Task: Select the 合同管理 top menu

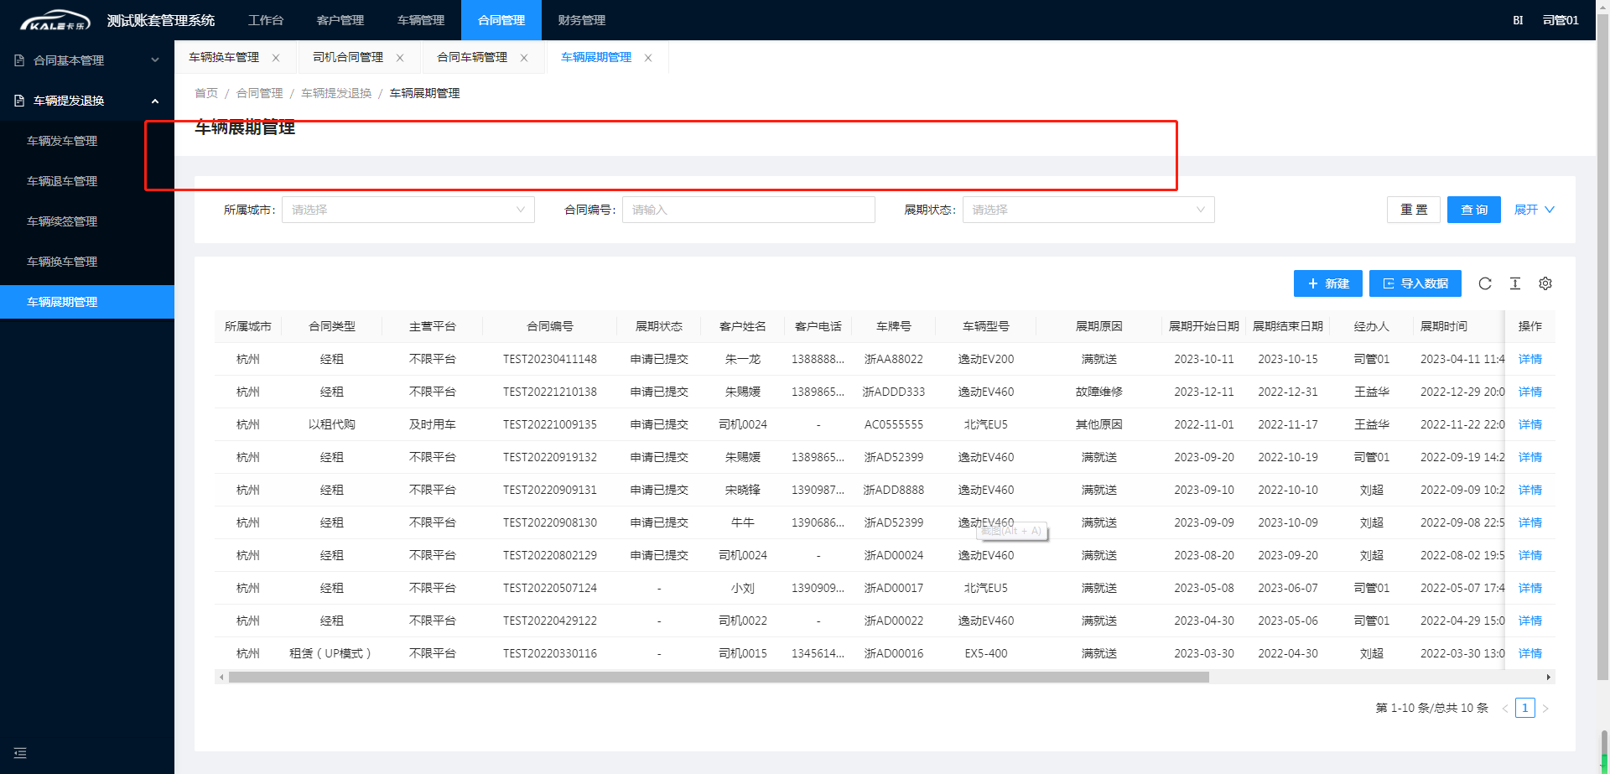Action: click(501, 20)
